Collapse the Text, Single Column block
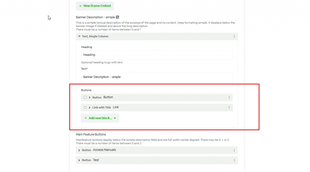The height and width of the screenshot is (172, 310). tap(79, 36)
